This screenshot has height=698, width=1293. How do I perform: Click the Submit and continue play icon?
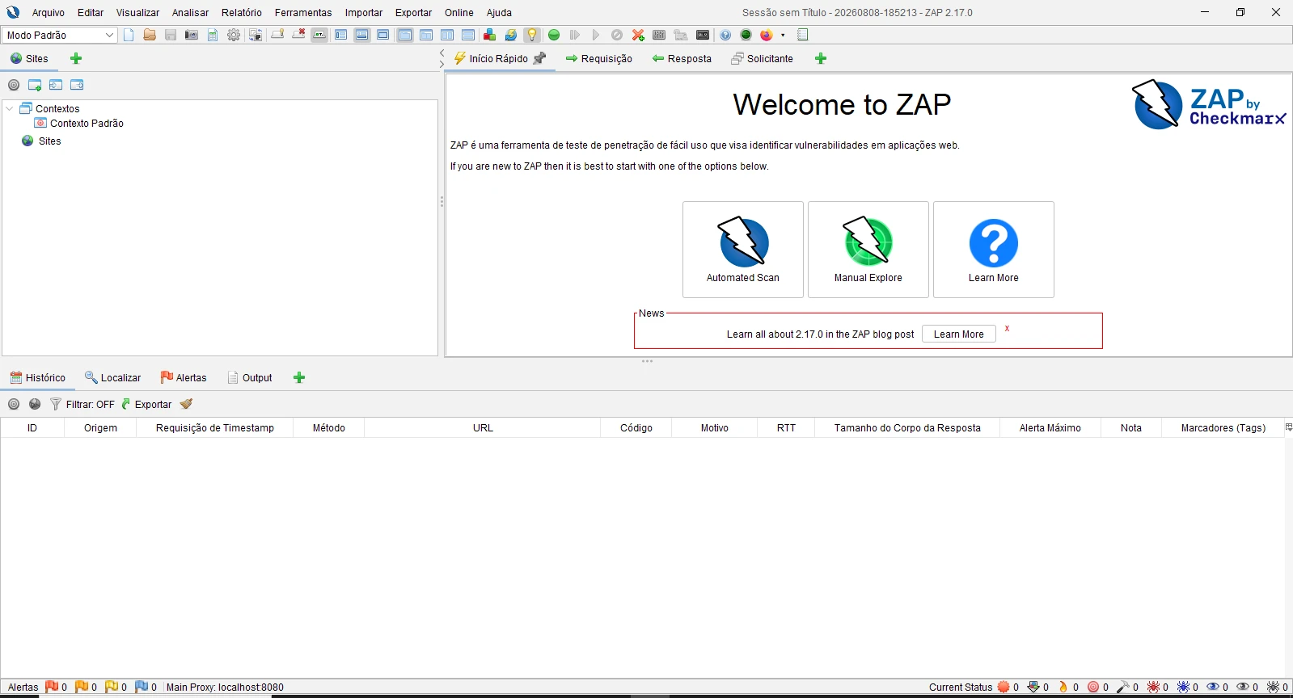click(x=596, y=35)
